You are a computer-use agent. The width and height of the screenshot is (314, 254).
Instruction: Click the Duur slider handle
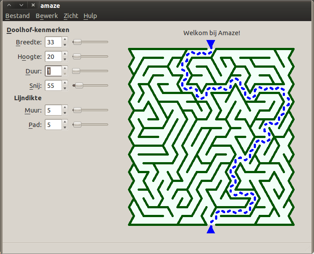[x=76, y=71]
